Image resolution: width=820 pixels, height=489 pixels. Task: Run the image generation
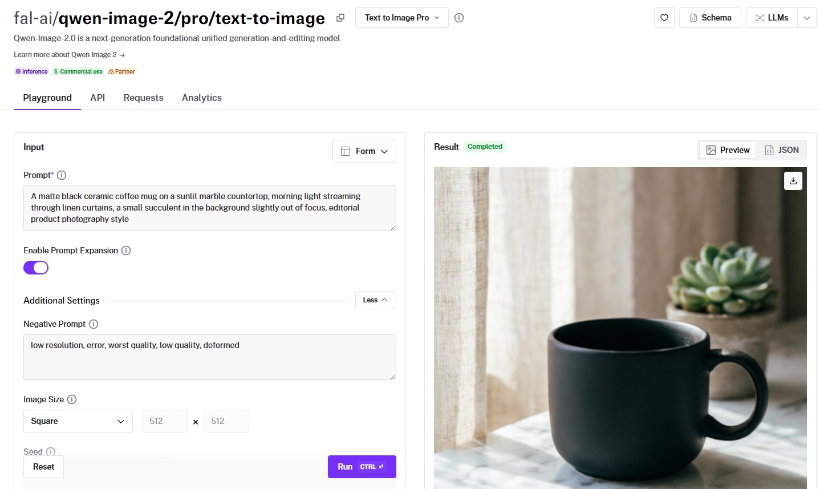[362, 467]
